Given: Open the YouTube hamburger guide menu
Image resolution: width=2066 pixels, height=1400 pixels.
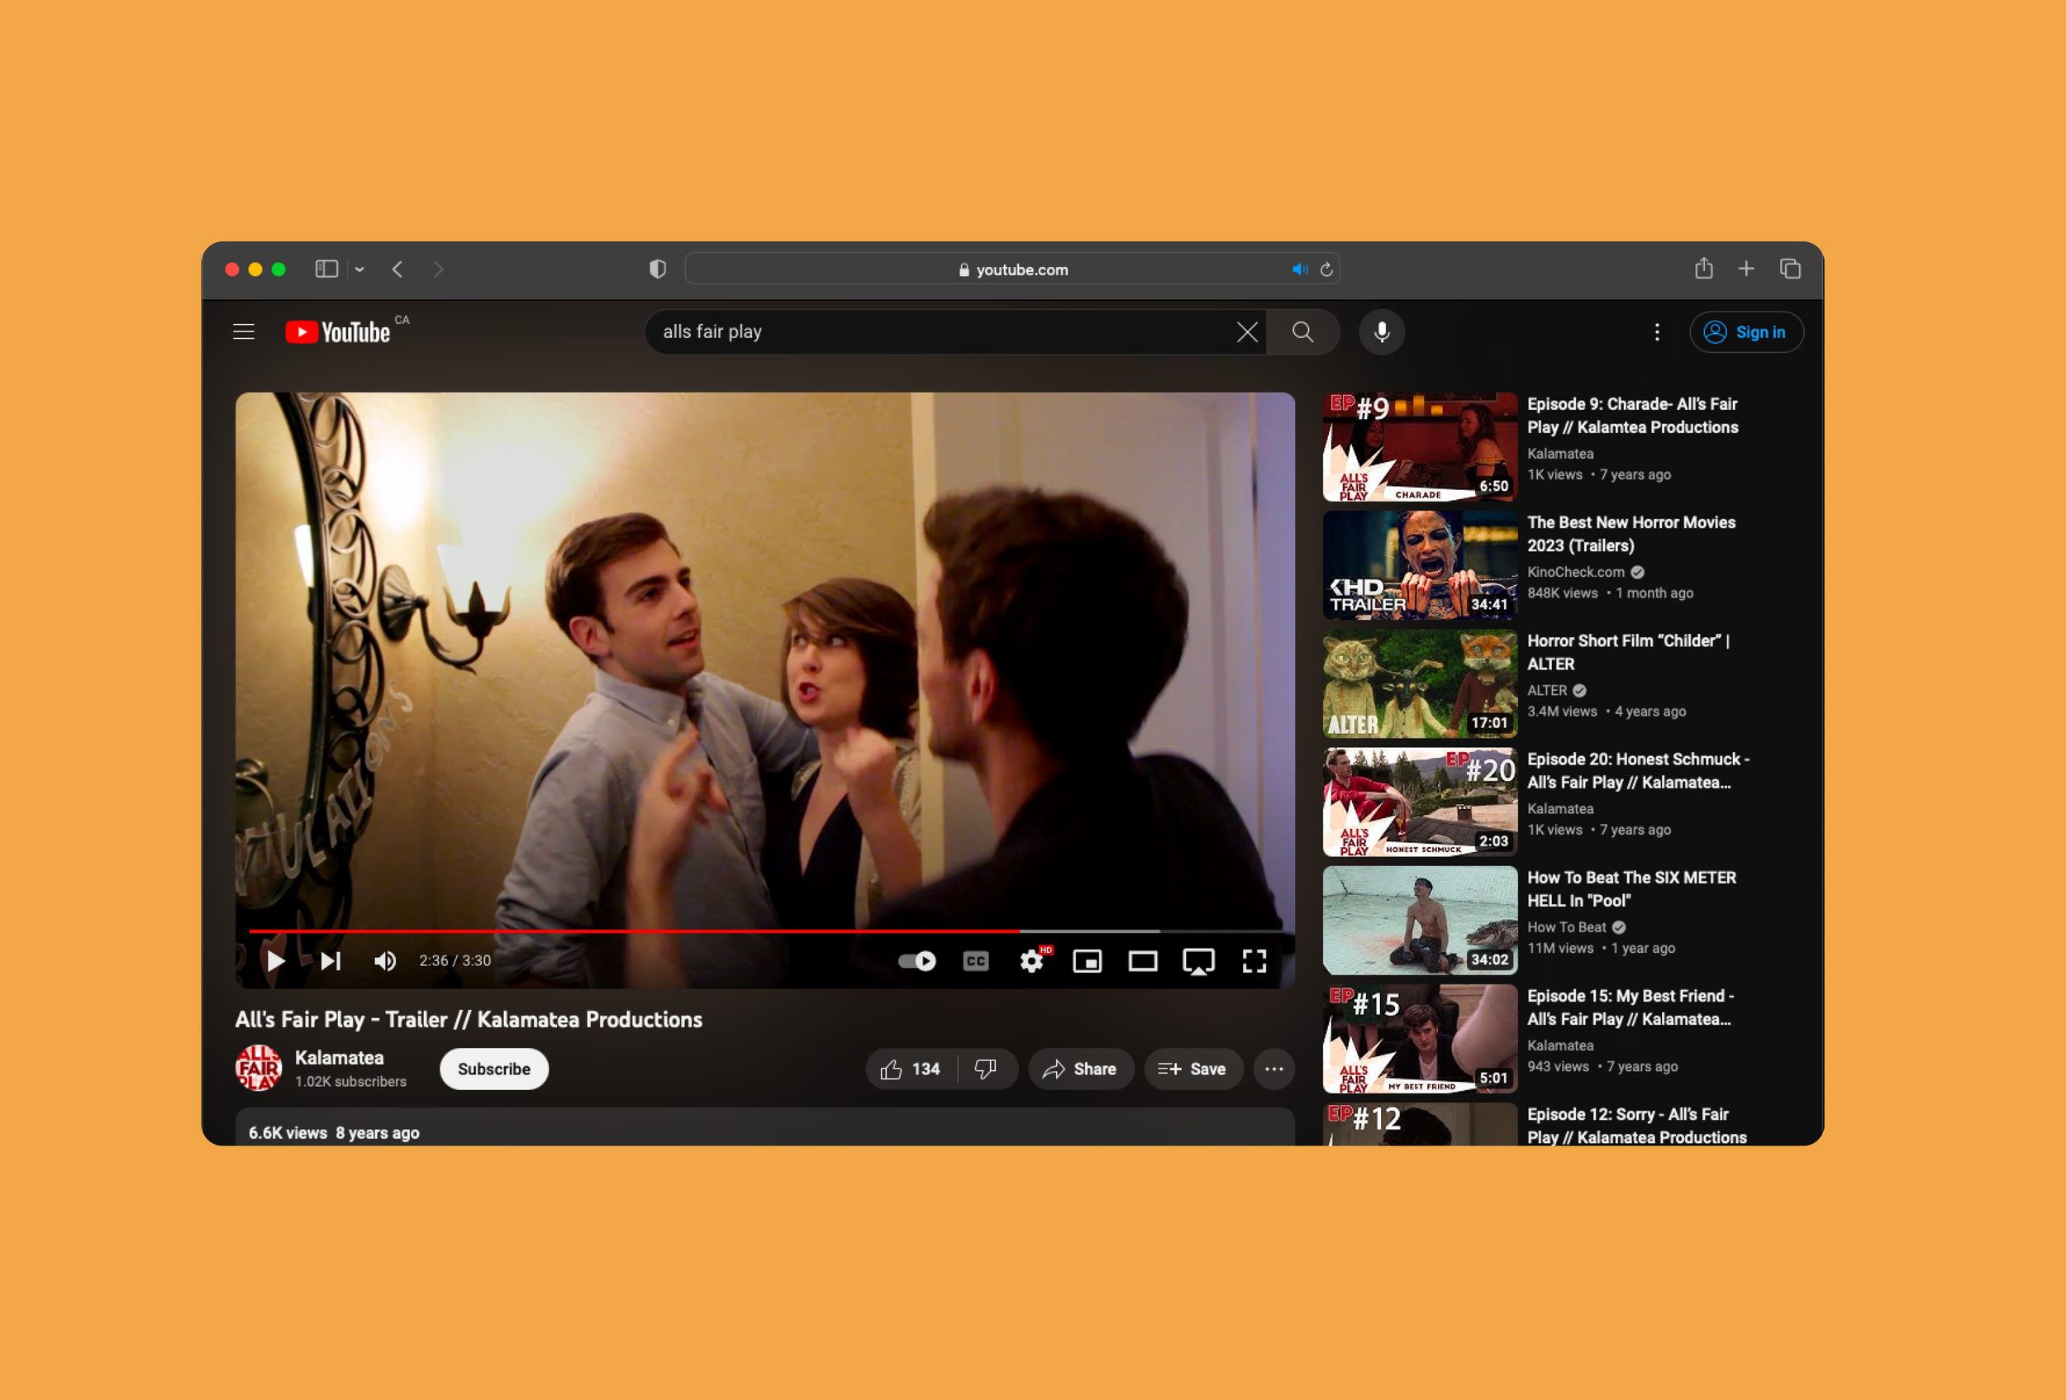Looking at the screenshot, I should tap(244, 331).
